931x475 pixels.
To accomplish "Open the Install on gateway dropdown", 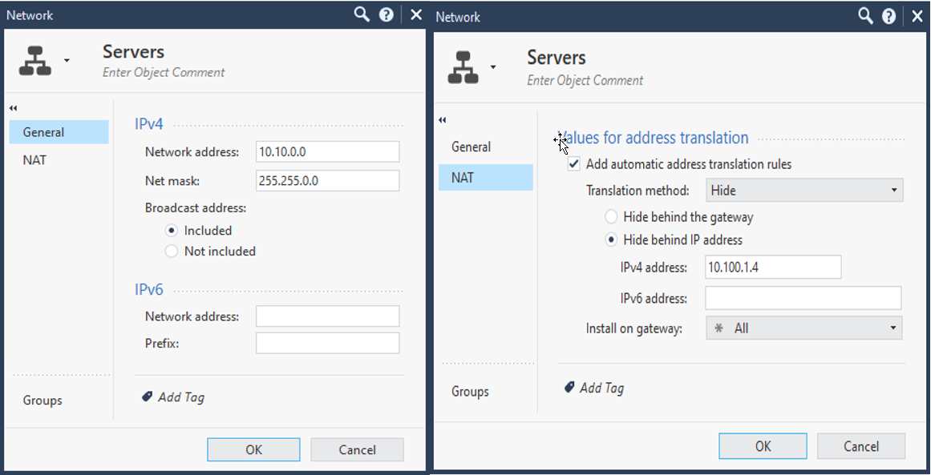I will pos(804,328).
